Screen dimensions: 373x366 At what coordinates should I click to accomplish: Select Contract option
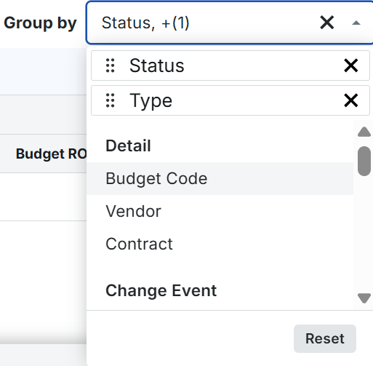(x=220, y=244)
